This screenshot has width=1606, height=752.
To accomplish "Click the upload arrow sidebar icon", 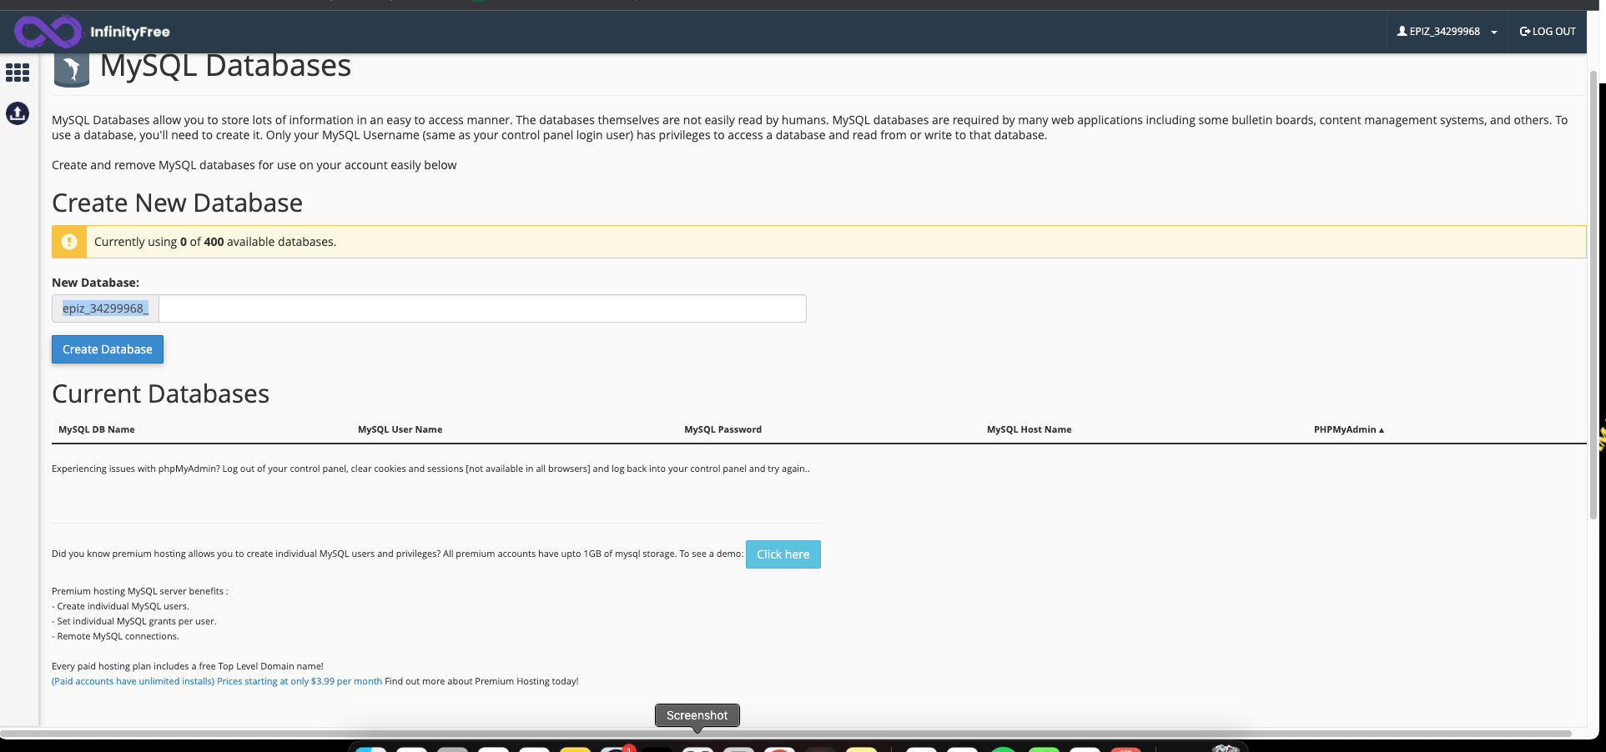I will tap(18, 113).
